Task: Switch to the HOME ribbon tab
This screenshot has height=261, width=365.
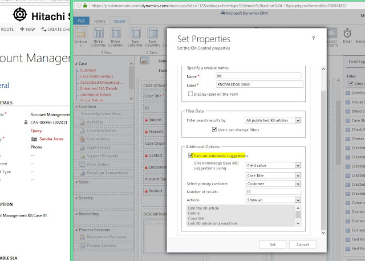Action: (100, 21)
